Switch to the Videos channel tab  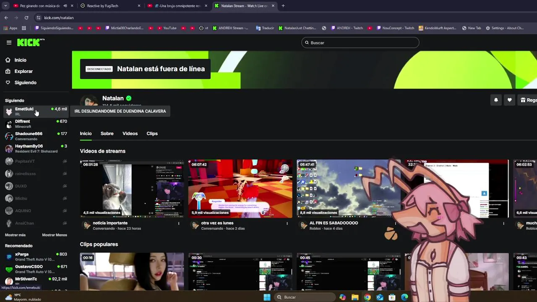point(130,133)
